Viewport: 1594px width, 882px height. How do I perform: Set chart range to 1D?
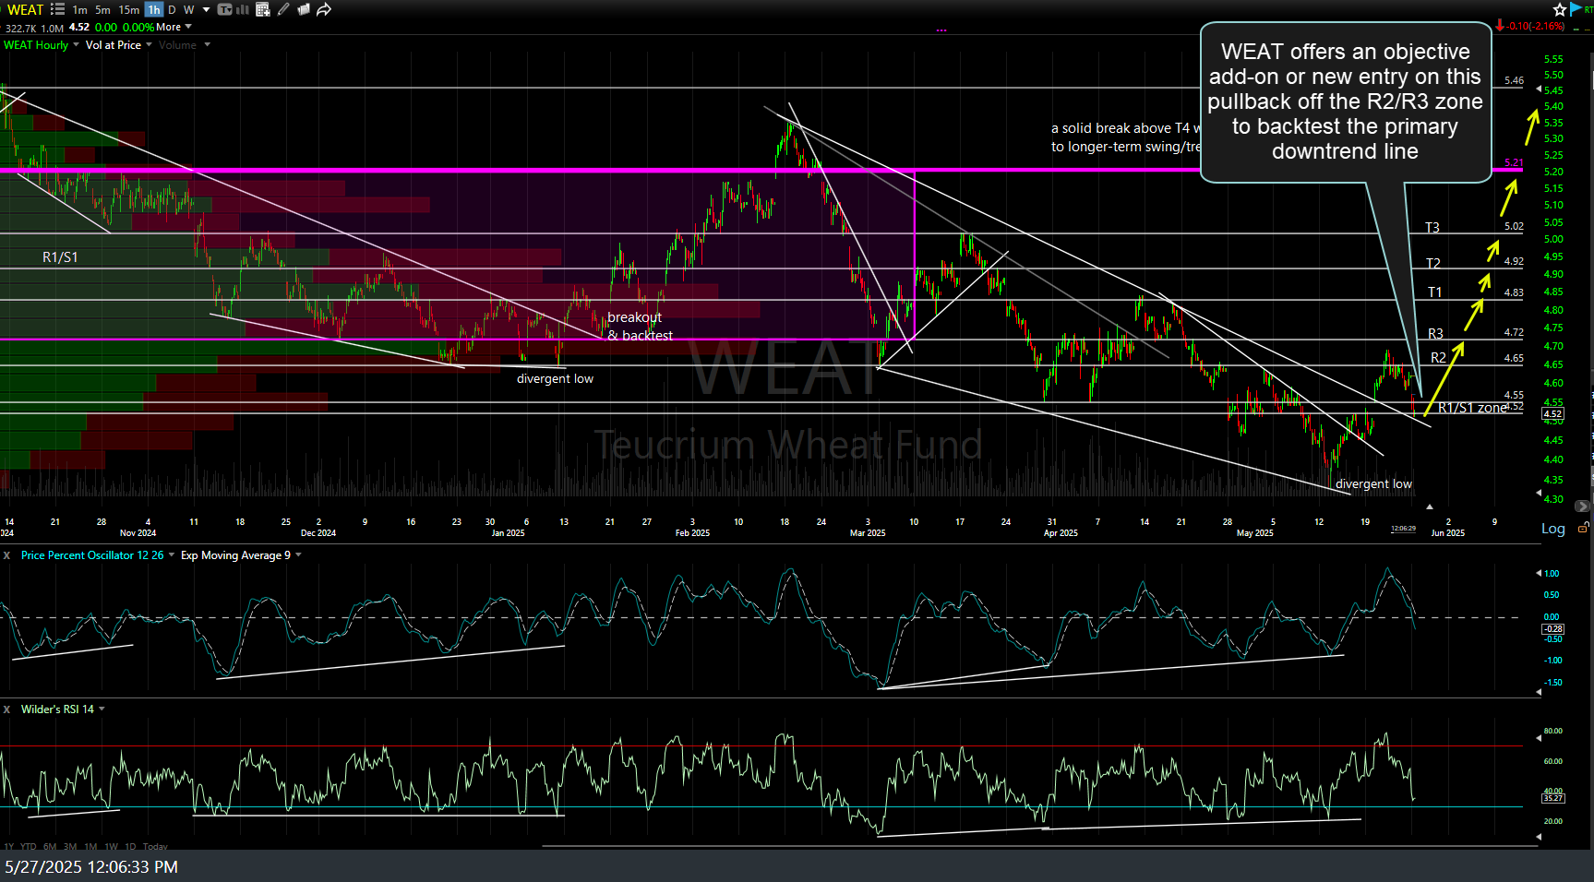coord(130,846)
